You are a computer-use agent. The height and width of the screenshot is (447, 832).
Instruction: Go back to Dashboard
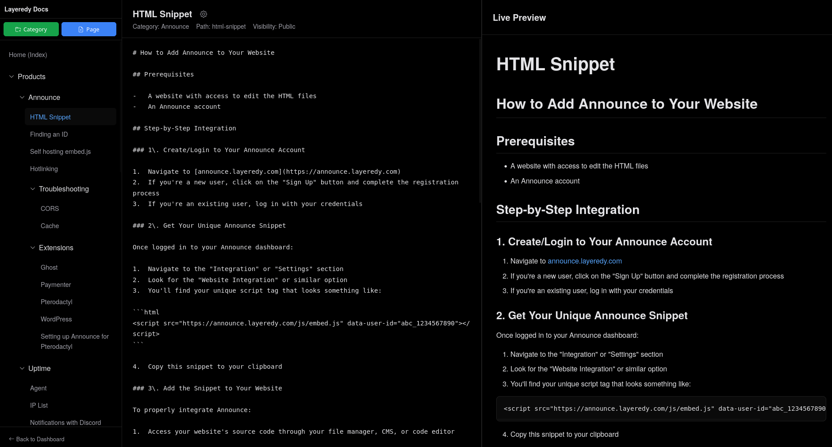pyautogui.click(x=37, y=439)
